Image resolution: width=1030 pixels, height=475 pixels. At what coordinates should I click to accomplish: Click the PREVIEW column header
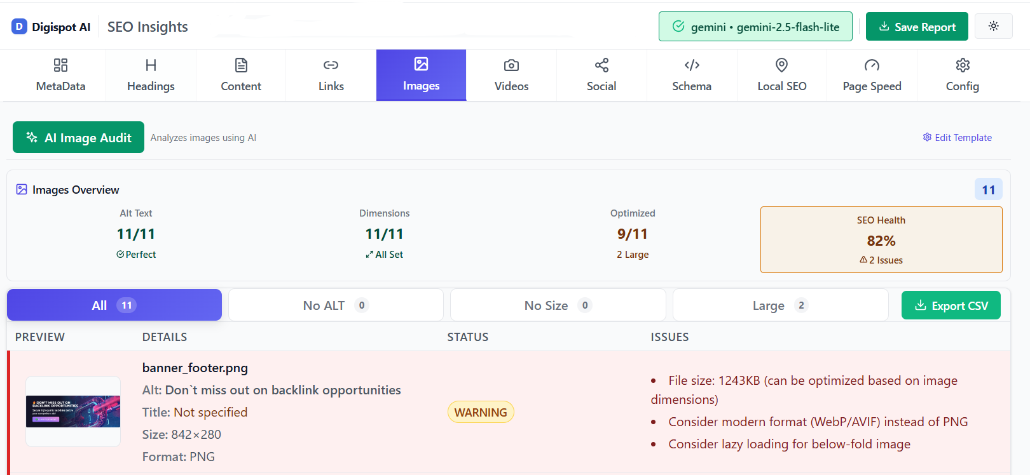pos(40,337)
